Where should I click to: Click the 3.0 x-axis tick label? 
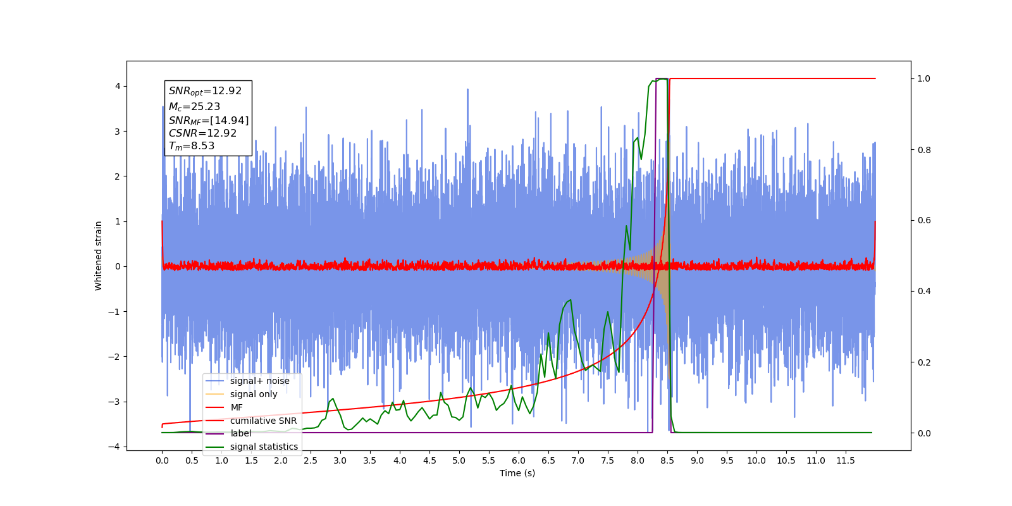pos(340,460)
